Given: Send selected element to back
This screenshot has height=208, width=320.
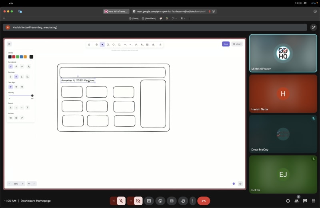Looking at the screenshot, I should (11, 108).
